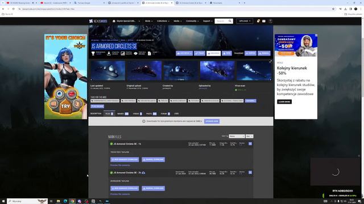364x204 pixels.
Task: Switch to the Logs tab
Action: (176, 114)
